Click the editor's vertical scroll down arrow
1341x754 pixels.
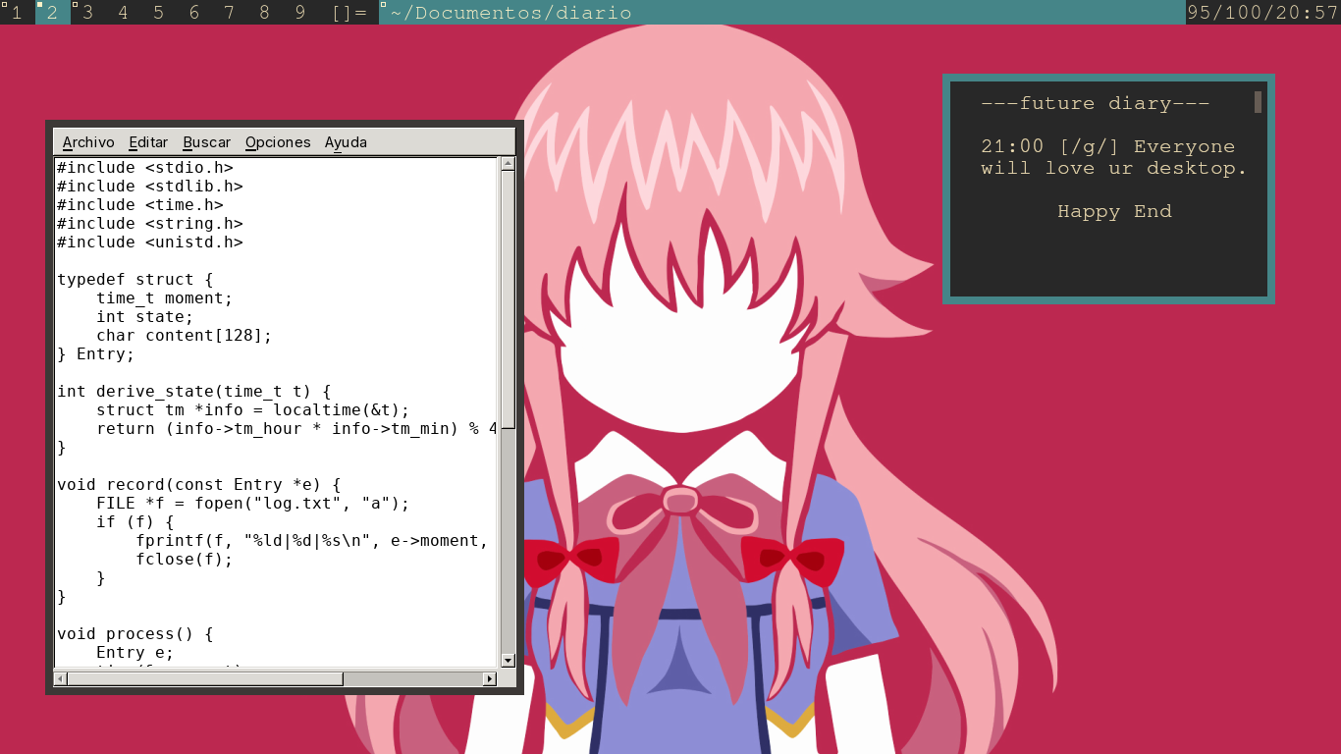[x=508, y=661]
